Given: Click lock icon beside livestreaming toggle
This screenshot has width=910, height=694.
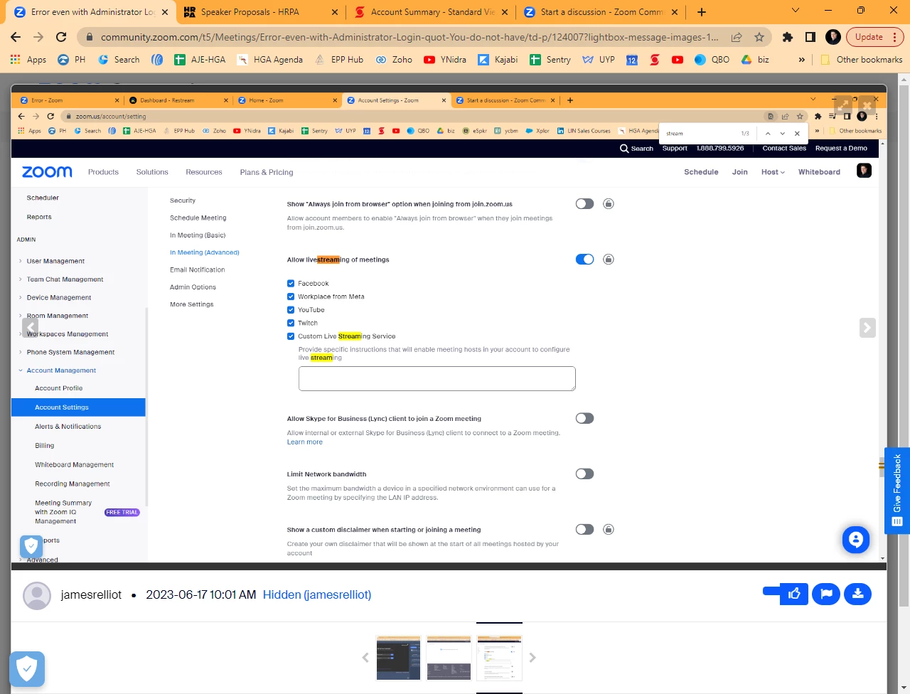Looking at the screenshot, I should click(x=609, y=260).
